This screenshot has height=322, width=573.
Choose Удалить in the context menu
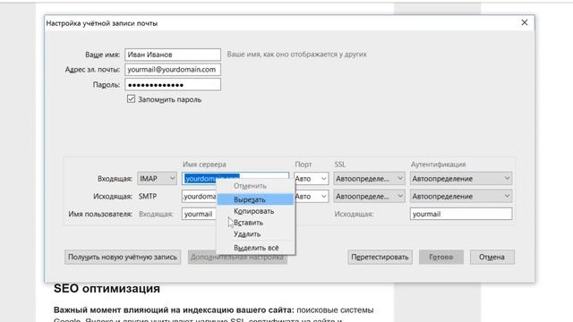pyautogui.click(x=255, y=234)
